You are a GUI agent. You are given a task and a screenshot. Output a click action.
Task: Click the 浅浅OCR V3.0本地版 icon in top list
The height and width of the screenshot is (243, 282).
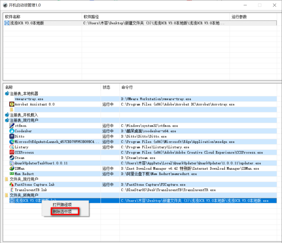point(7,23)
